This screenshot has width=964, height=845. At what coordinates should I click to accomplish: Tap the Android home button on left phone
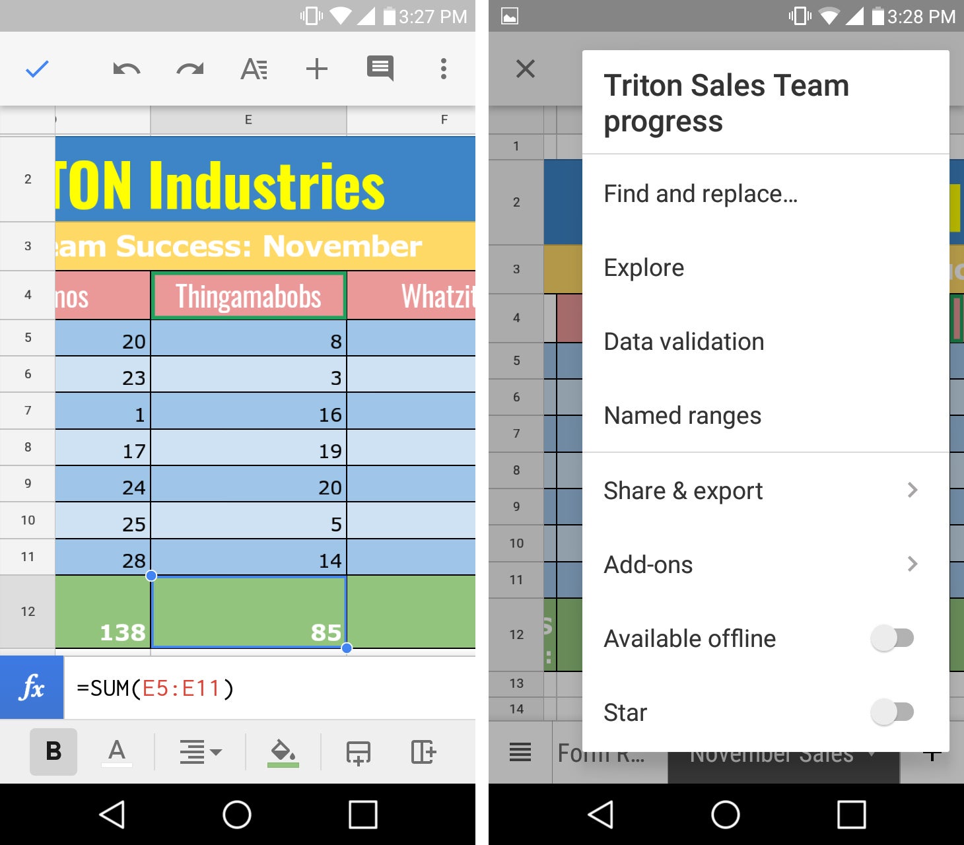click(x=237, y=814)
